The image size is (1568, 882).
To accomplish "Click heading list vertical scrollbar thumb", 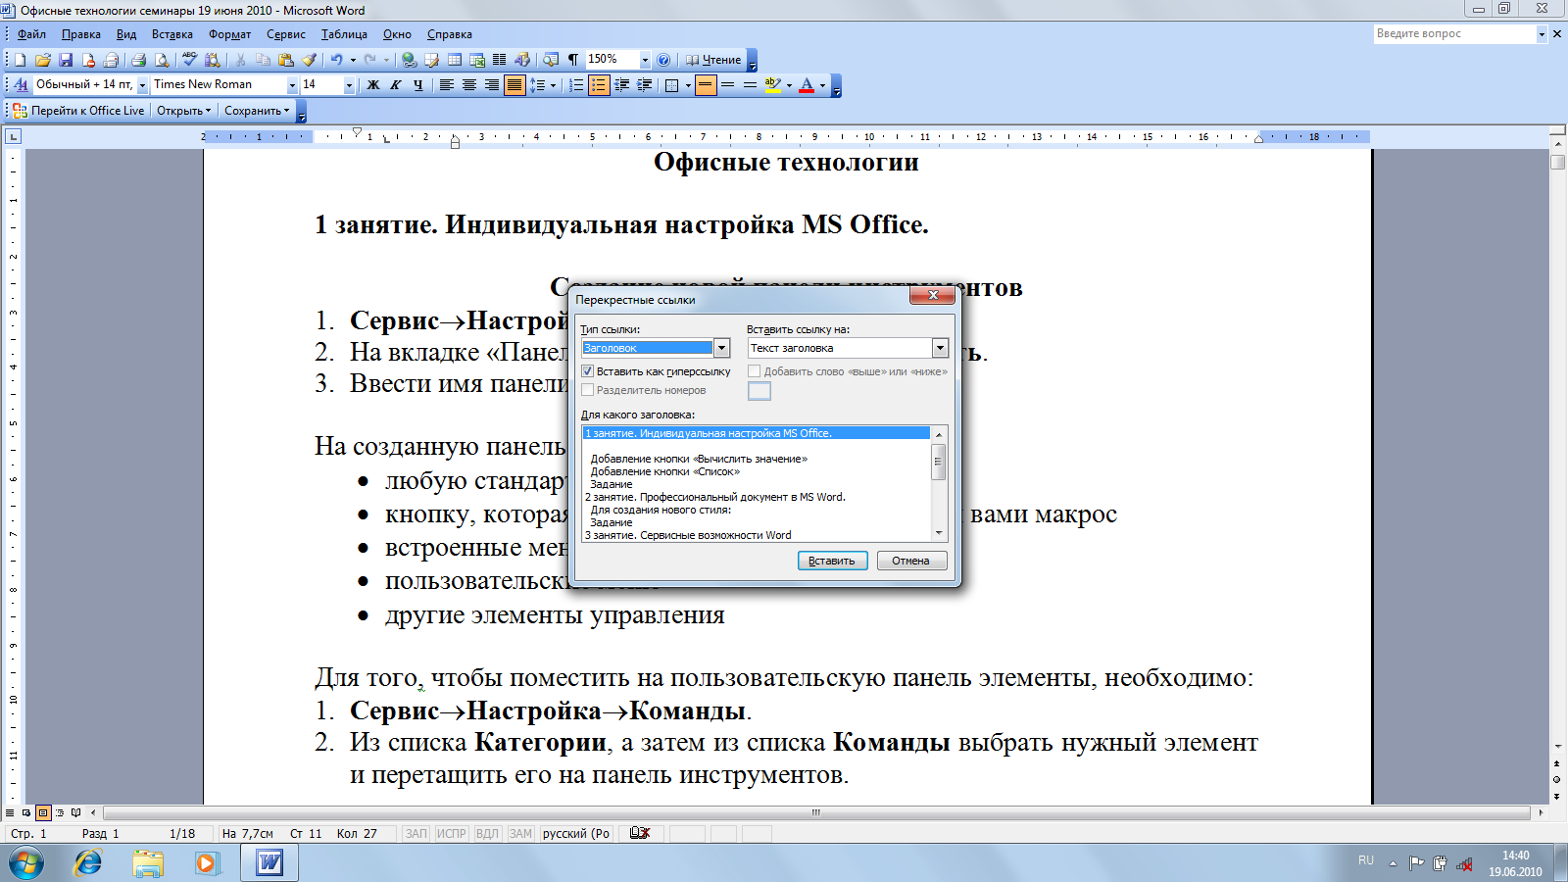I will (x=939, y=461).
